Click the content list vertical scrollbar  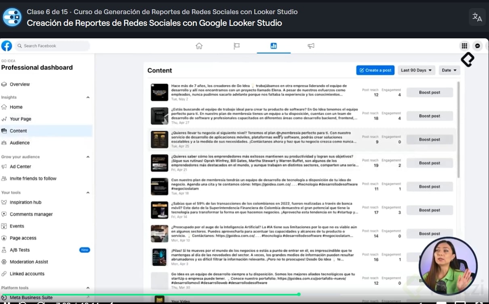(x=458, y=129)
